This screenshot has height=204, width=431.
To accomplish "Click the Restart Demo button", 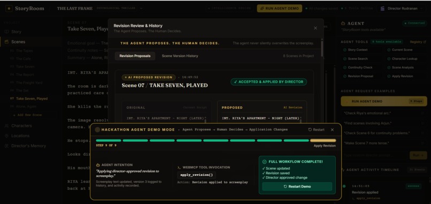I will [x=297, y=186].
